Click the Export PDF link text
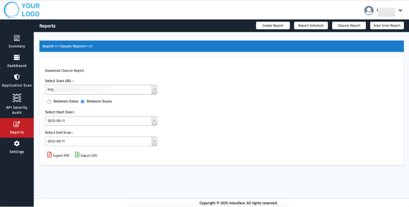Viewport: 409px width, 207px height. point(61,155)
